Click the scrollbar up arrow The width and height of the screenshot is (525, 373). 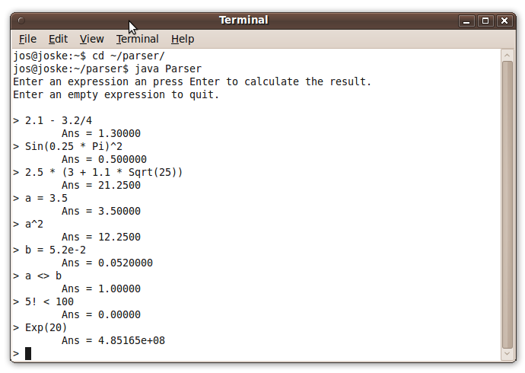507,56
